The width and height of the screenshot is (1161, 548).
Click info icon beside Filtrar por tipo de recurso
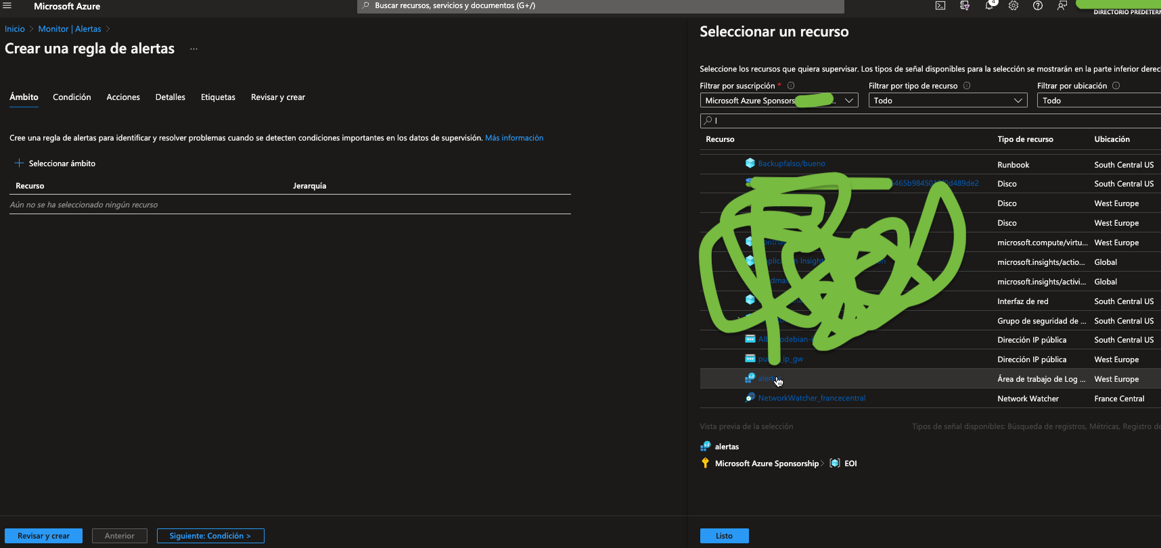pos(967,86)
